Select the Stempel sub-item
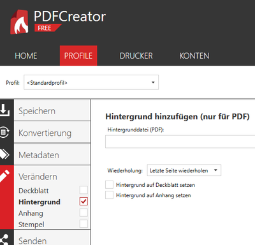 [x=31, y=225]
